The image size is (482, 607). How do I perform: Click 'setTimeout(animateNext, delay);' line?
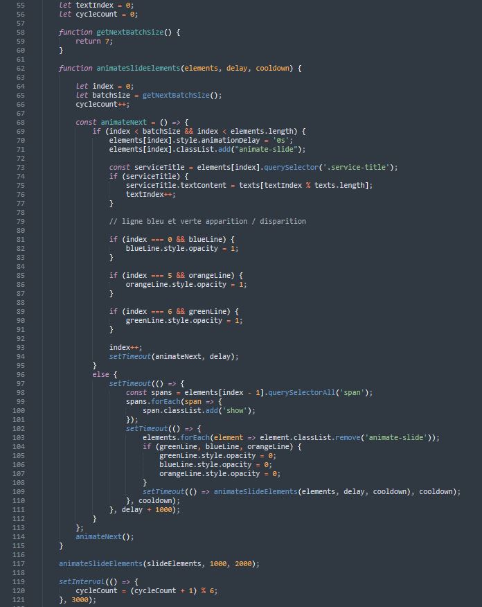tap(174, 356)
